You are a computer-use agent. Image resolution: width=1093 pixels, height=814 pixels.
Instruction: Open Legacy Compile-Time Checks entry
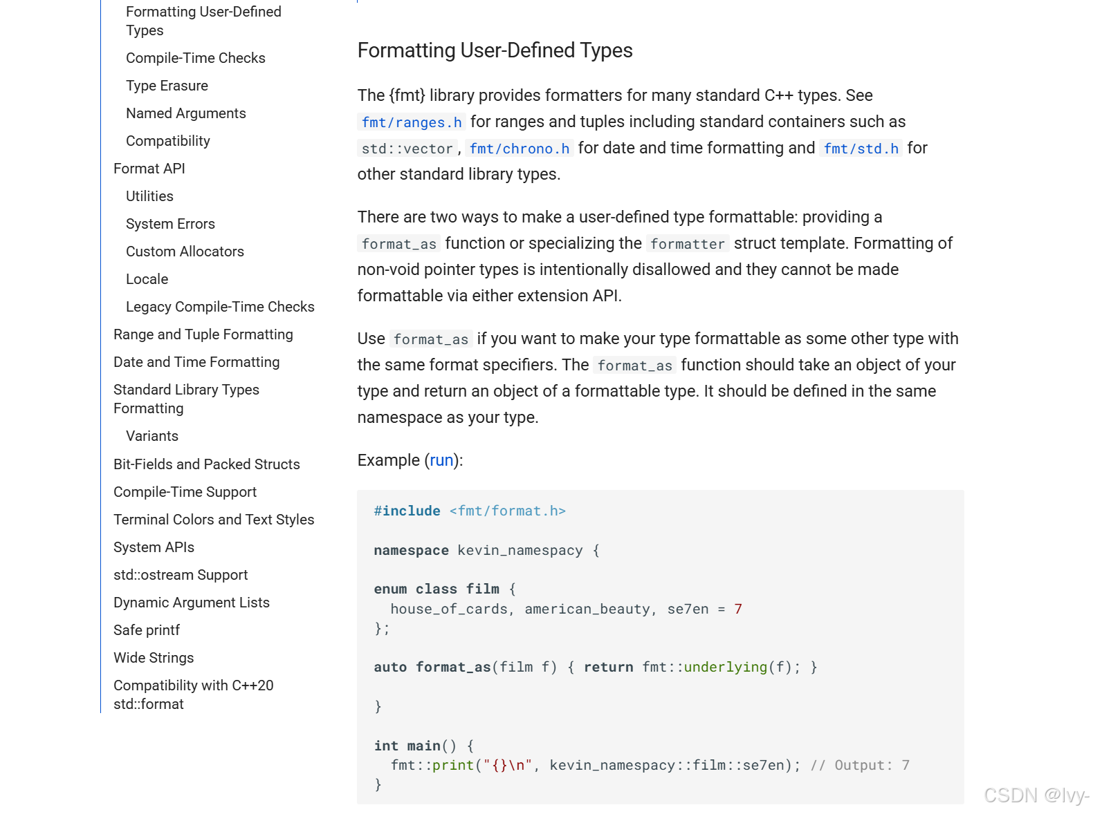tap(220, 307)
